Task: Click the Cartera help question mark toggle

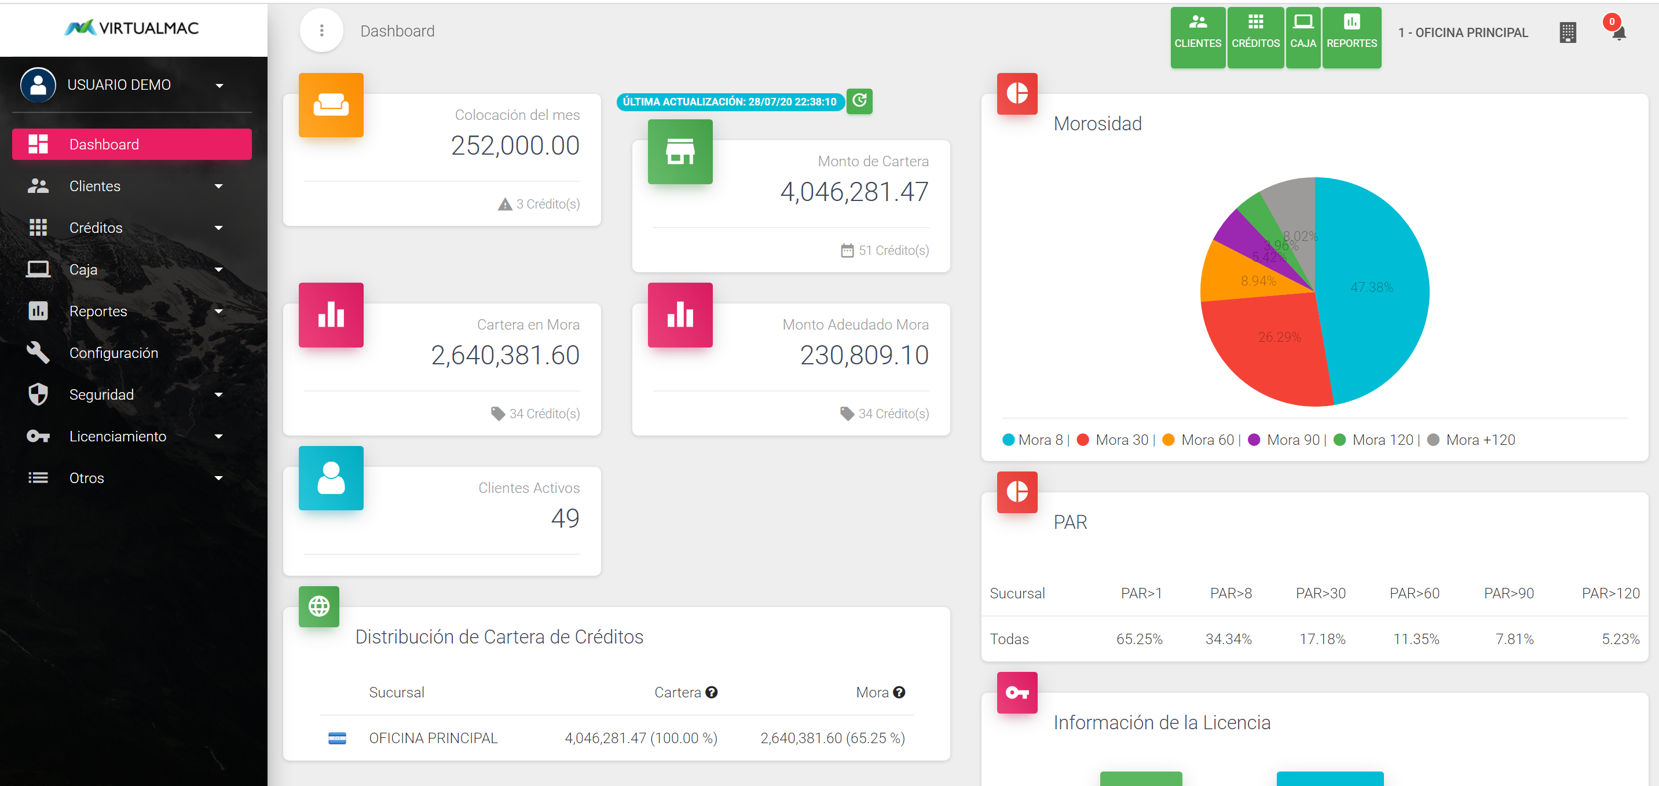Action: click(711, 692)
